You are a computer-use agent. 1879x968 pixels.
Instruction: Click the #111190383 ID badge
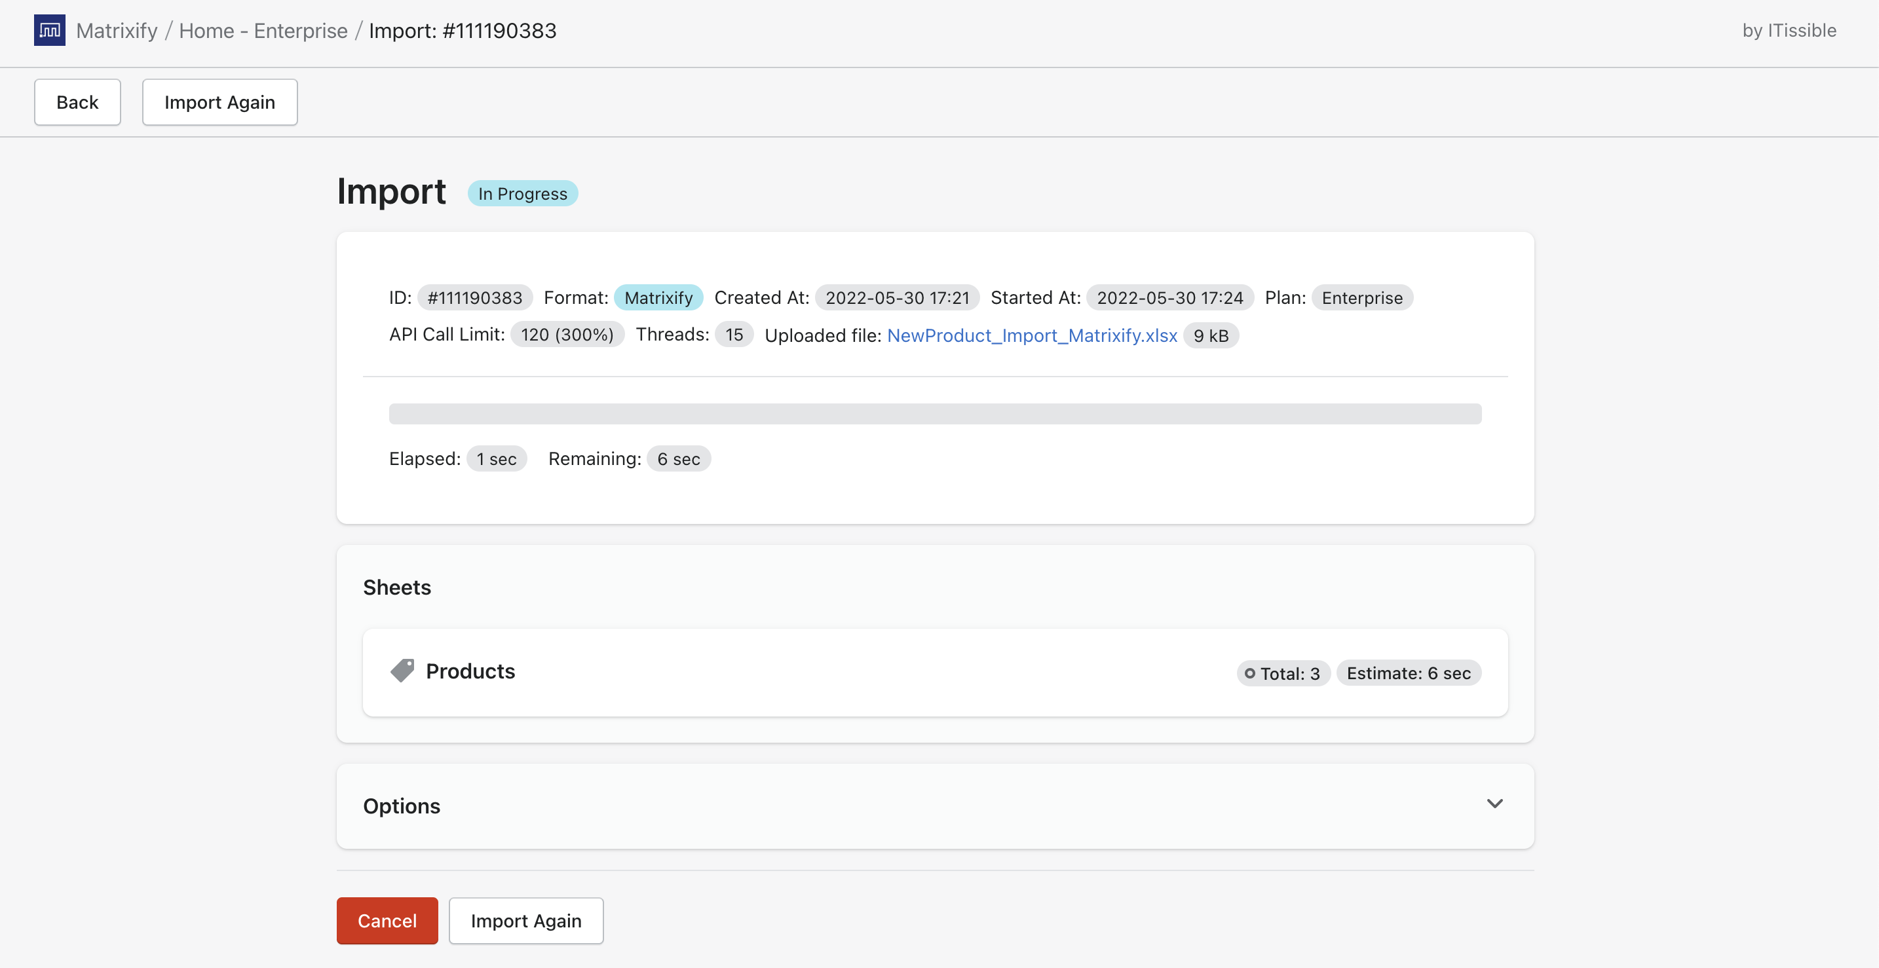(475, 297)
